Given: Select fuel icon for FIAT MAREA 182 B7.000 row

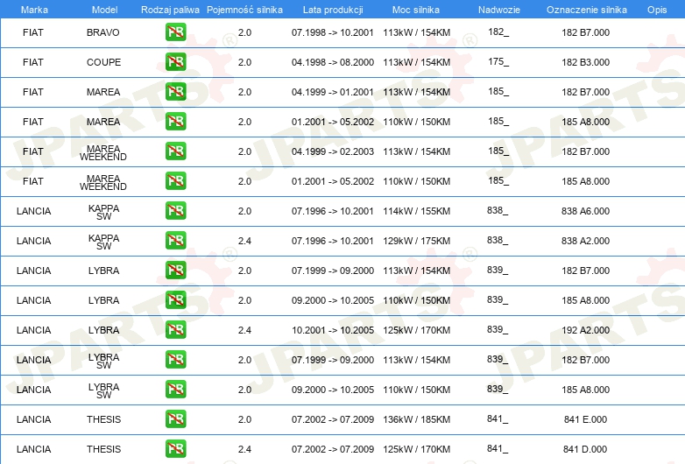Looking at the screenshot, I should [x=175, y=91].
